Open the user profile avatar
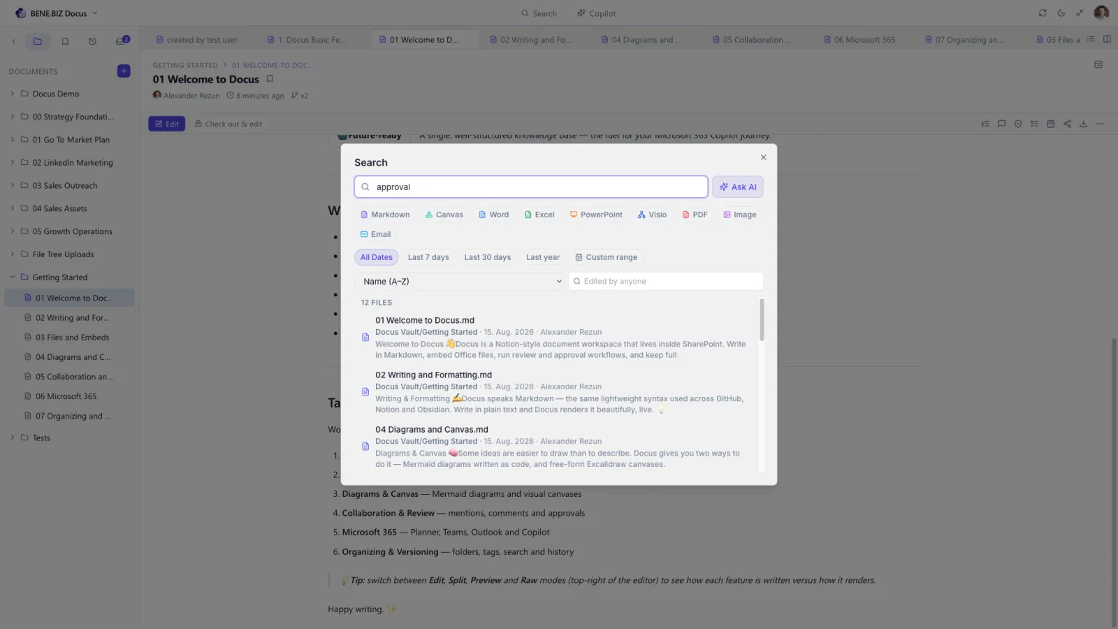Screen dimensions: 1118x629 coord(1101,13)
